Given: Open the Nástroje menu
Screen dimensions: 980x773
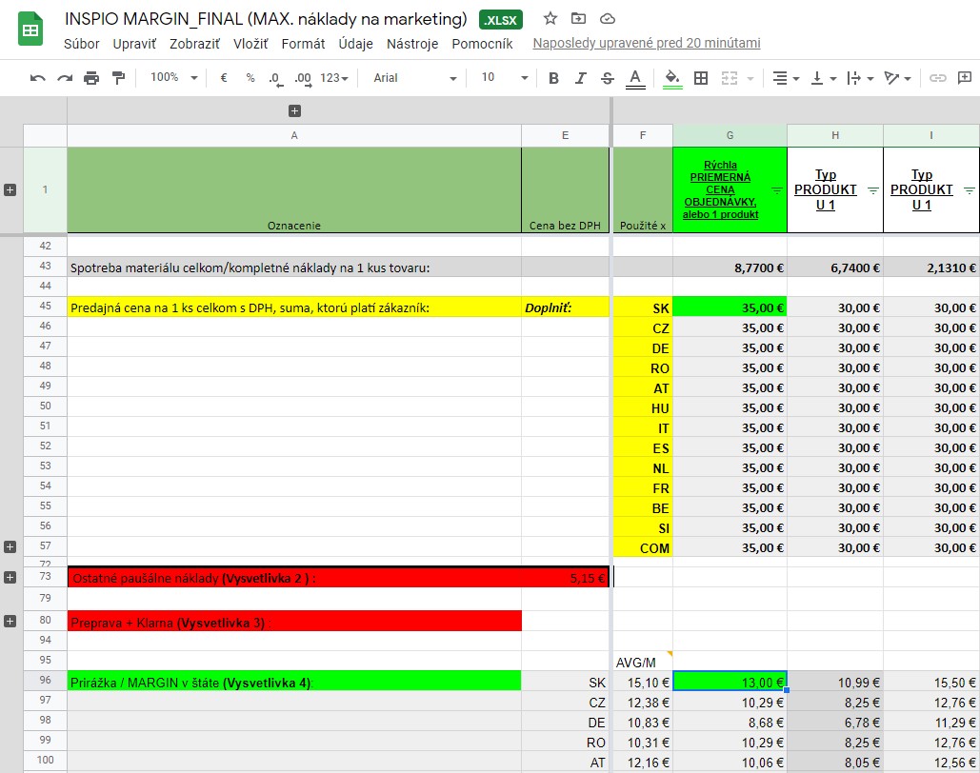Looking at the screenshot, I should (412, 44).
